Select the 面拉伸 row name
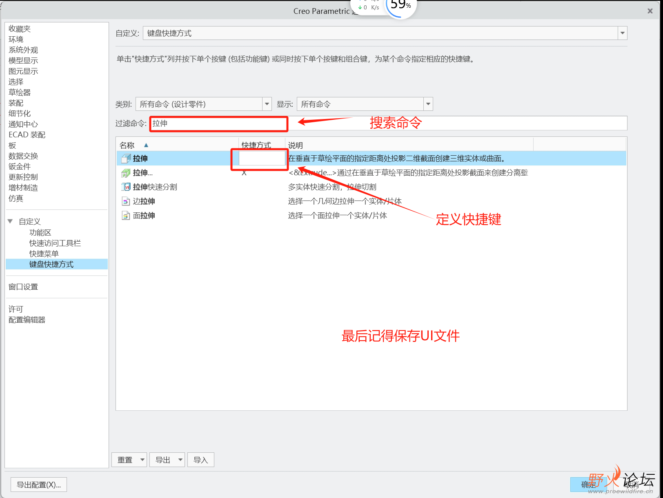 tap(144, 216)
